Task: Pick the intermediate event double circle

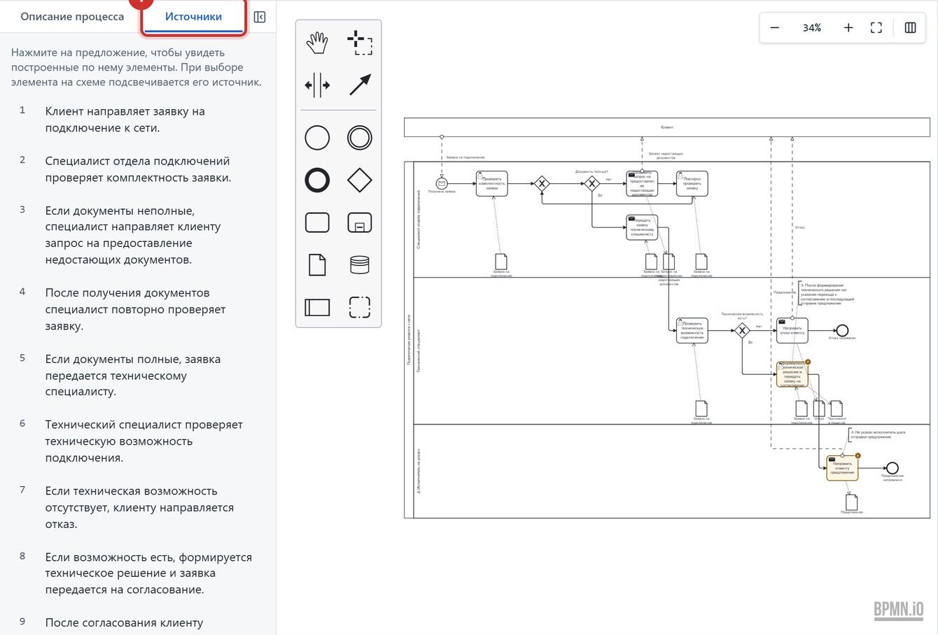Action: click(x=360, y=138)
